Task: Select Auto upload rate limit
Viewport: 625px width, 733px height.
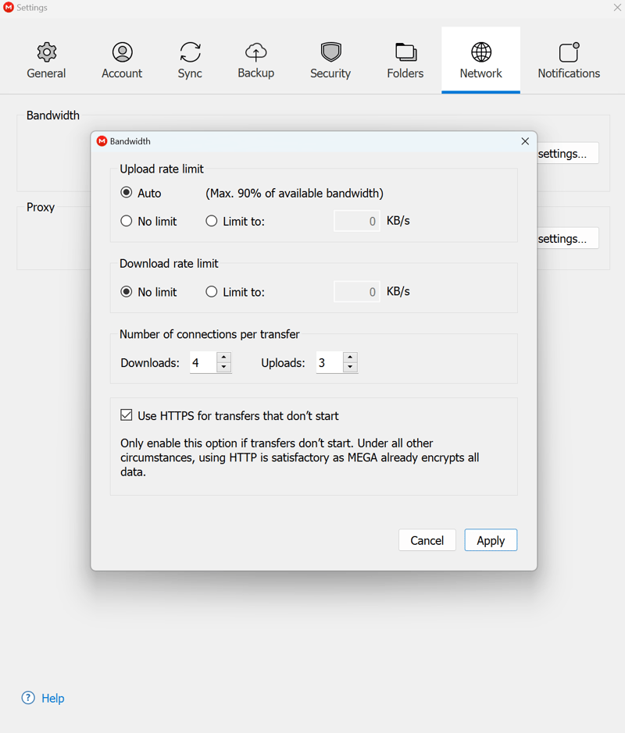Action: pos(127,193)
